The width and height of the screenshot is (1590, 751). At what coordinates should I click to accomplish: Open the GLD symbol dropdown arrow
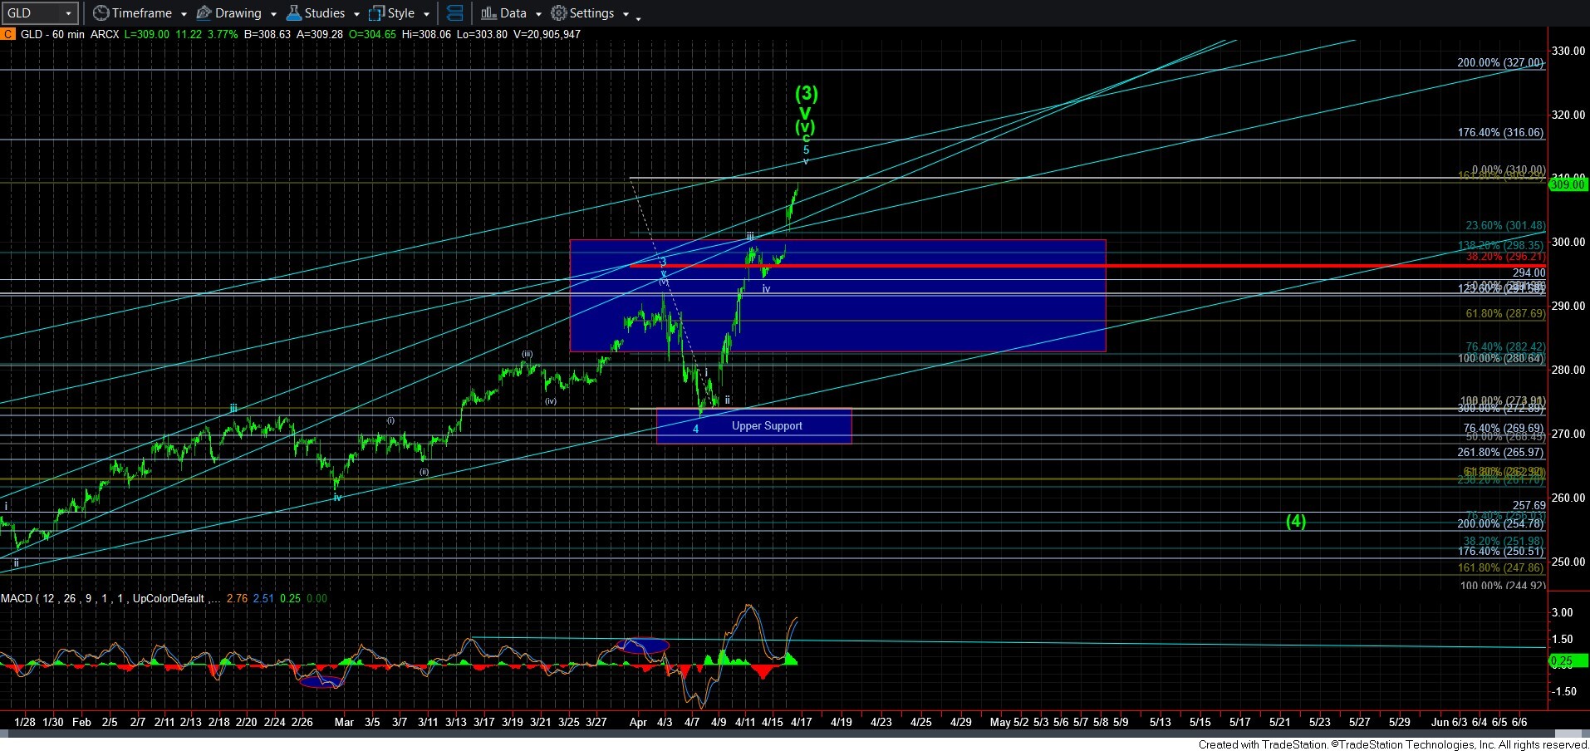(69, 13)
